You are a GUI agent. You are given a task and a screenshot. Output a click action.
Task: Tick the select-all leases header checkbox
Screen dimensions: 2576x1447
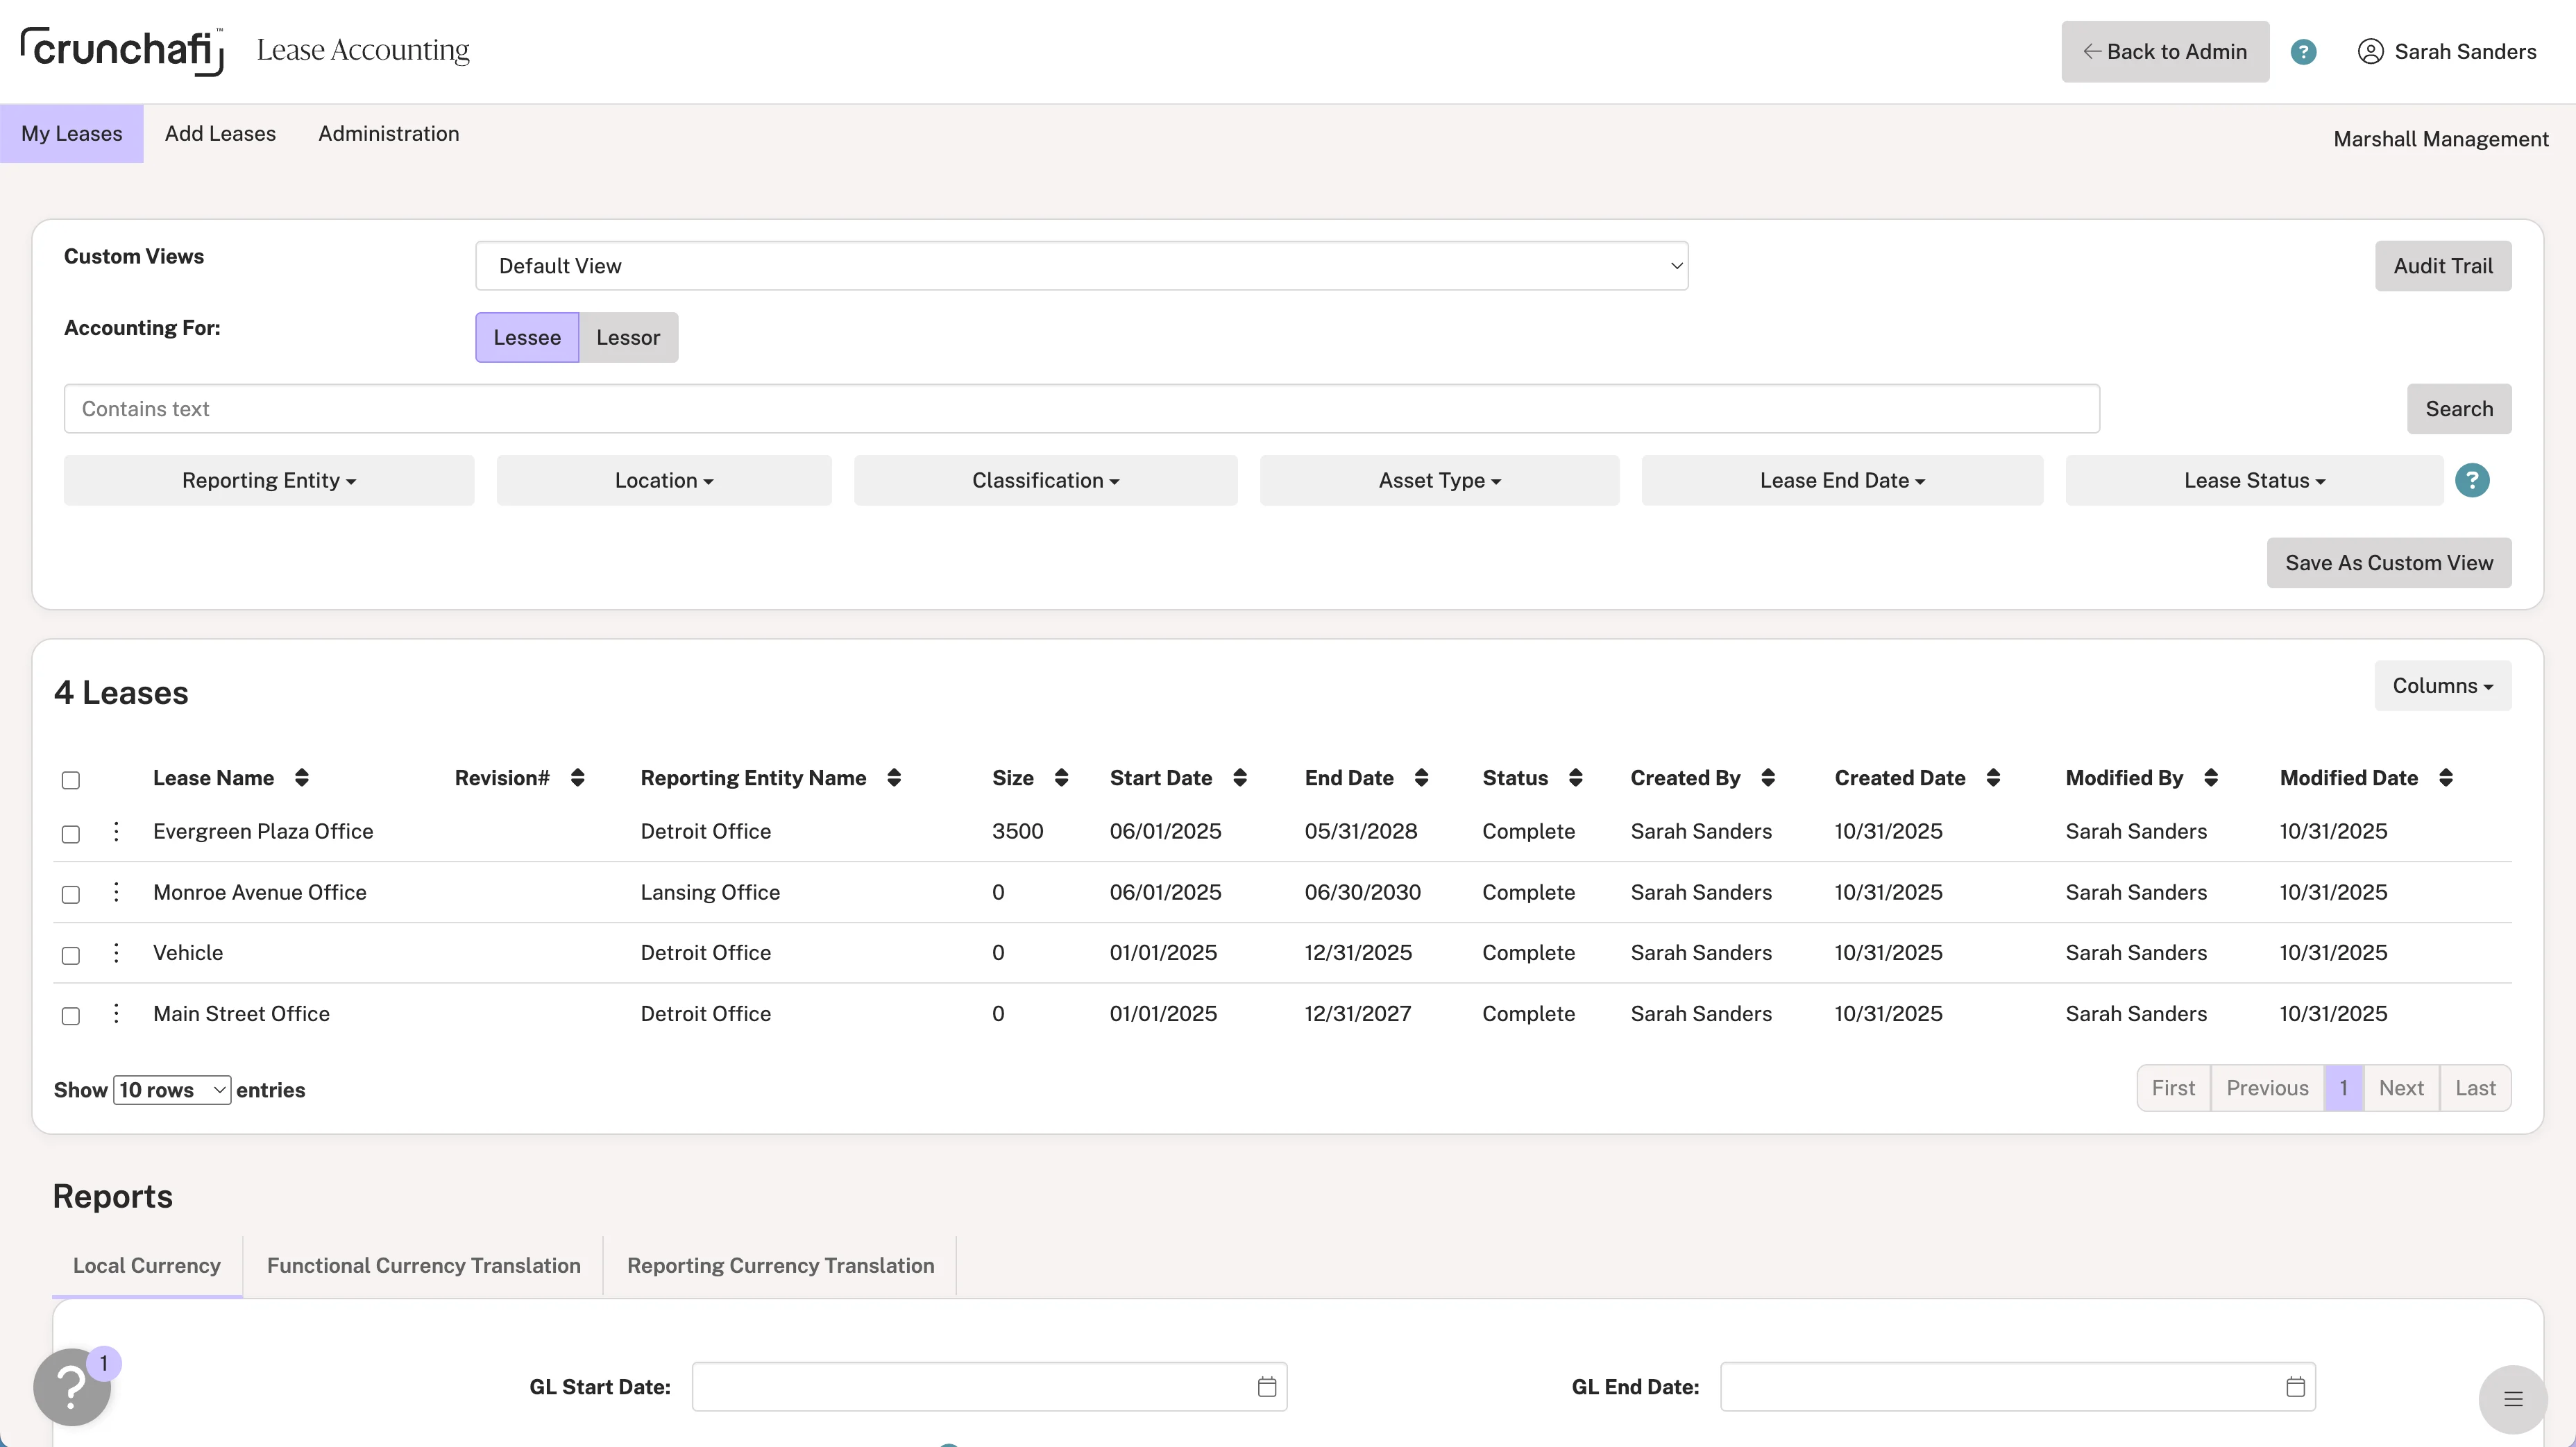tap(71, 780)
